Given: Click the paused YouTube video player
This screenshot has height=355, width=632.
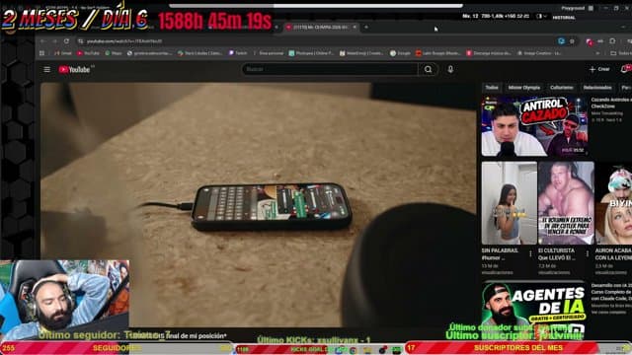Looking at the screenshot, I should pyautogui.click(x=258, y=205).
